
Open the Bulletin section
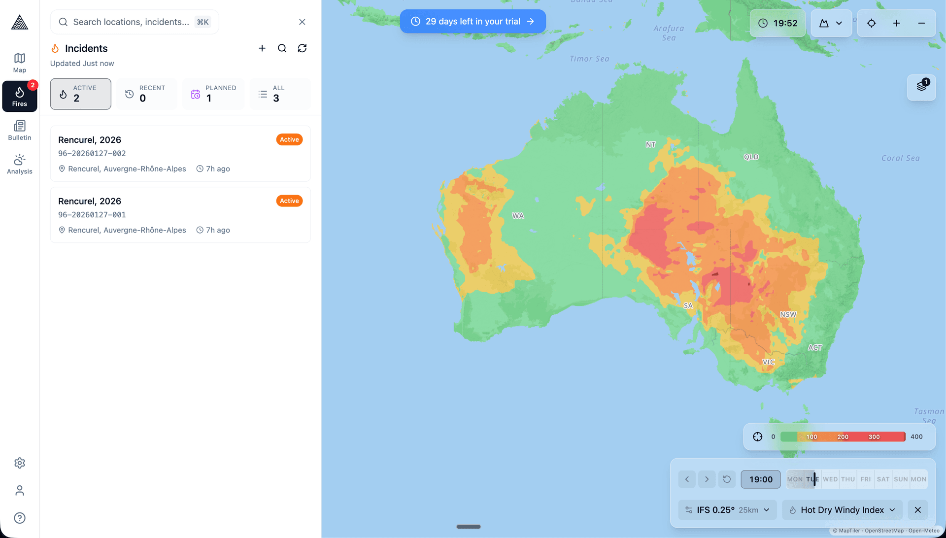pyautogui.click(x=20, y=130)
